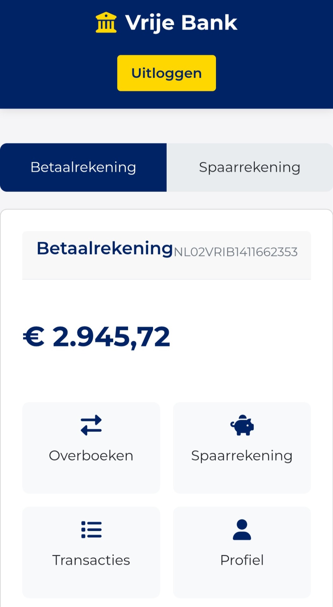Click the yellow bank building logo icon
Screen dimensions: 333x607
pyautogui.click(x=106, y=22)
